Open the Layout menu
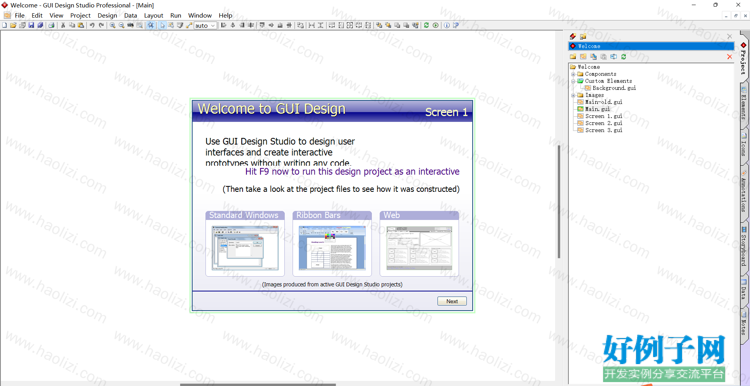 click(154, 15)
